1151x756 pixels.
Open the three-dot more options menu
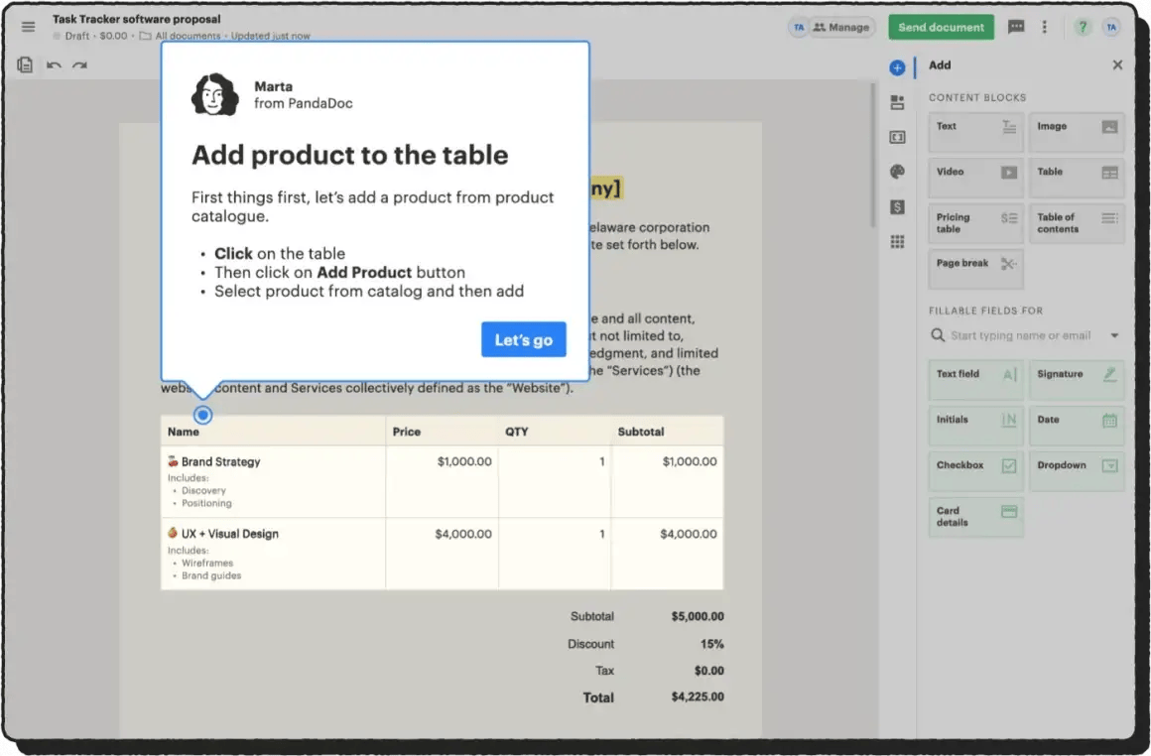pyautogui.click(x=1044, y=27)
